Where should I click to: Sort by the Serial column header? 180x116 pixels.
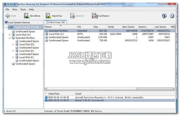tap(114, 27)
